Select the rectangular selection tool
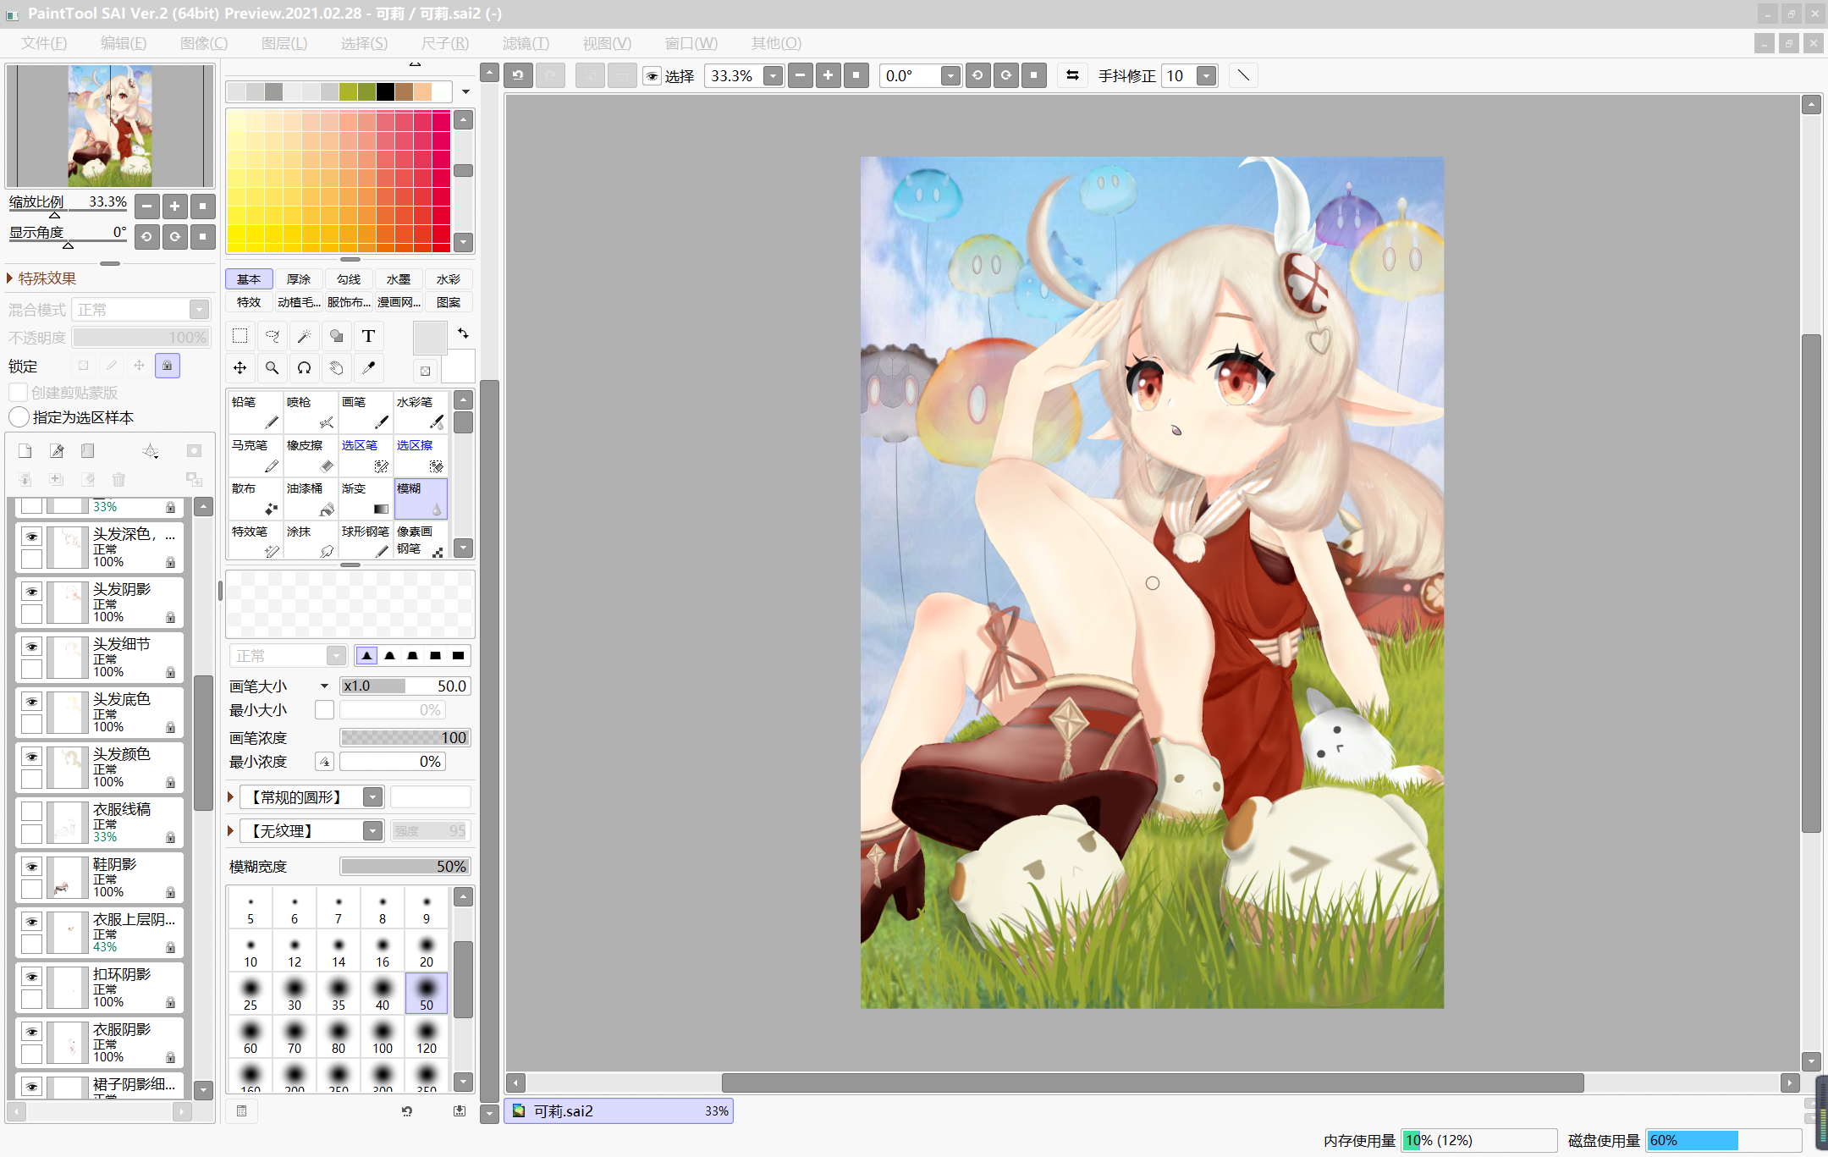1828x1157 pixels. [240, 336]
